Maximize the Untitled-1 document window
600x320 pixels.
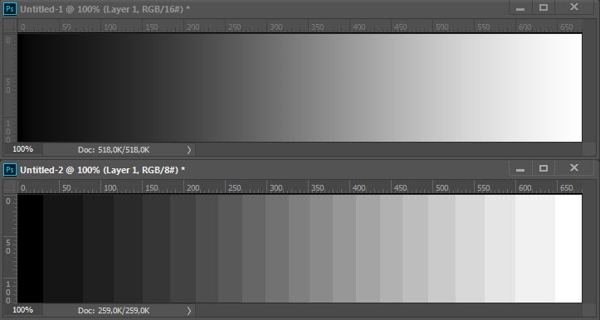coord(544,7)
